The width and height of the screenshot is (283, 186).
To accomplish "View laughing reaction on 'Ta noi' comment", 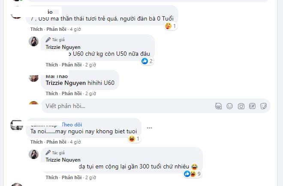I will [x=134, y=139].
